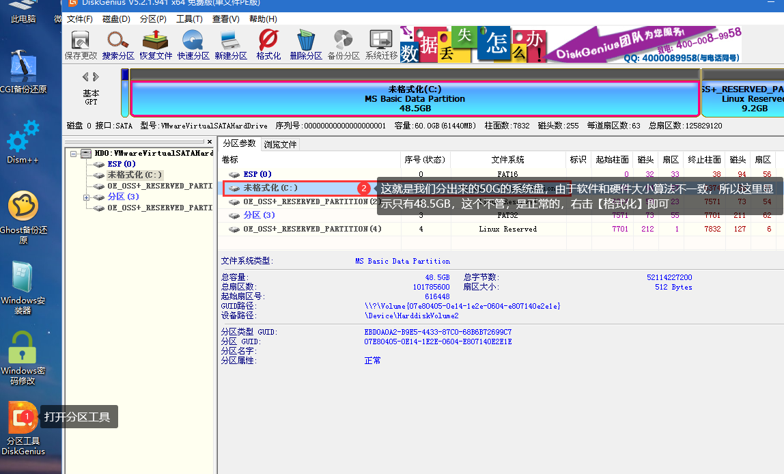Viewport: 784px width, 474px height.
Task: Click the 保存更改 (Save Changes) toolbar icon
Action: pyautogui.click(x=81, y=44)
